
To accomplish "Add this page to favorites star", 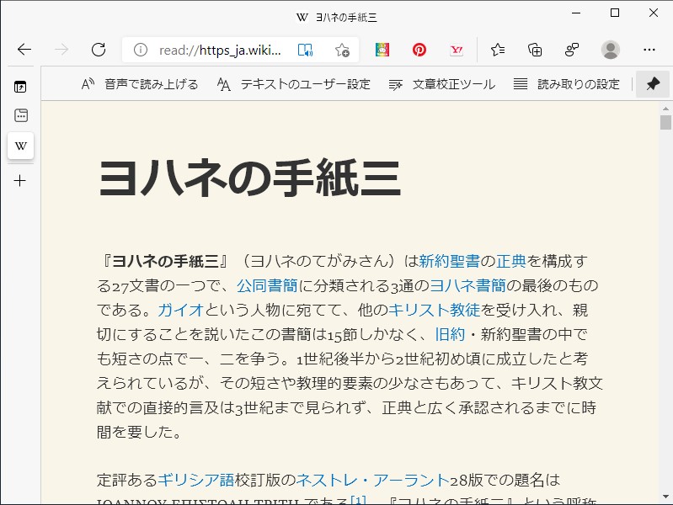I will coord(342,50).
